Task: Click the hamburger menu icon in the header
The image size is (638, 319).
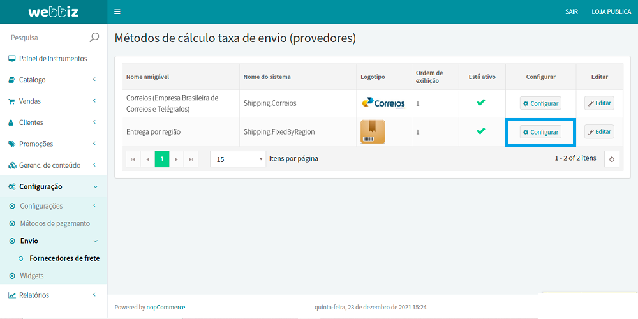Action: 117,11
